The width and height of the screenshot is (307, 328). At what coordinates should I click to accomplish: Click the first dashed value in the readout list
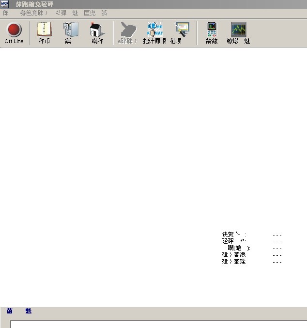pos(277,235)
